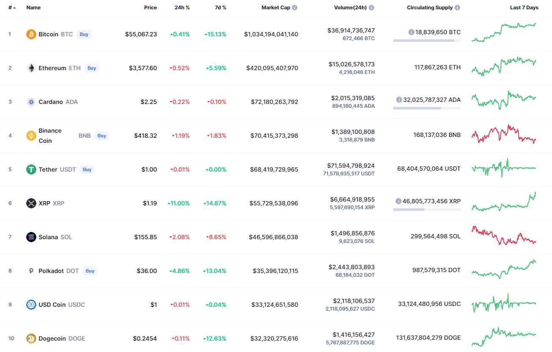
Task: Click USD Coin market cap $33,124,651,580
Action: click(x=275, y=305)
